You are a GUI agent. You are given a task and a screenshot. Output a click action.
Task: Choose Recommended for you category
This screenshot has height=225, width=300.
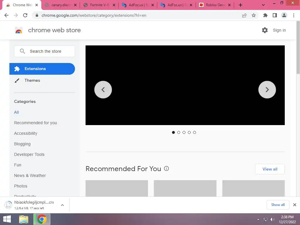35,123
